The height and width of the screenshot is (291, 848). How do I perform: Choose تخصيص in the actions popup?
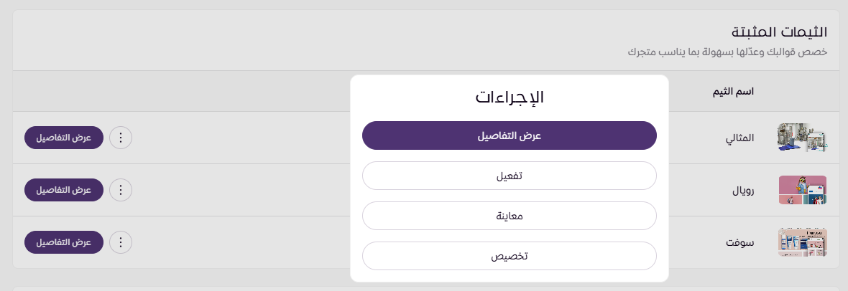[x=510, y=256]
